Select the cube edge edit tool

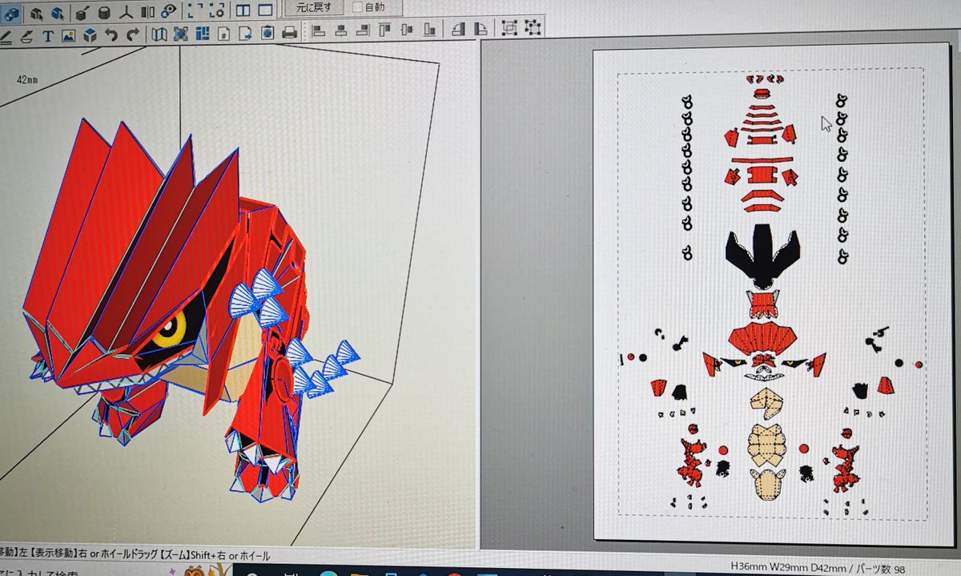pyautogui.click(x=82, y=14)
